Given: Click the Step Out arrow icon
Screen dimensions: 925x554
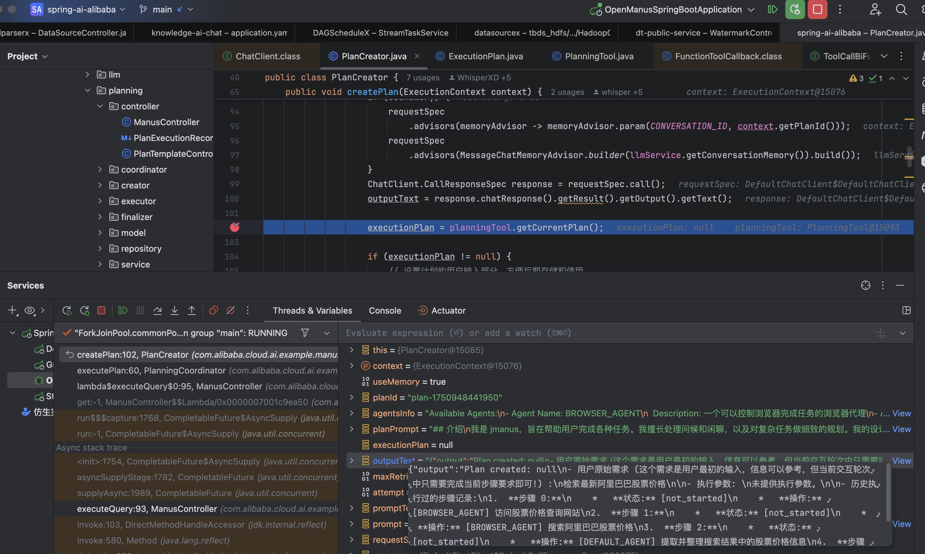Looking at the screenshot, I should (191, 311).
